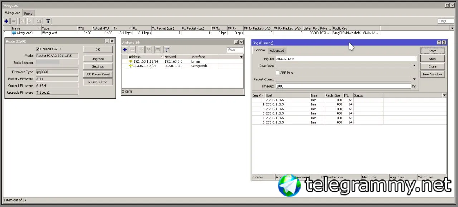Click the wireguard1 interface icon in the row
The width and height of the screenshot is (458, 207).
coord(14,33)
